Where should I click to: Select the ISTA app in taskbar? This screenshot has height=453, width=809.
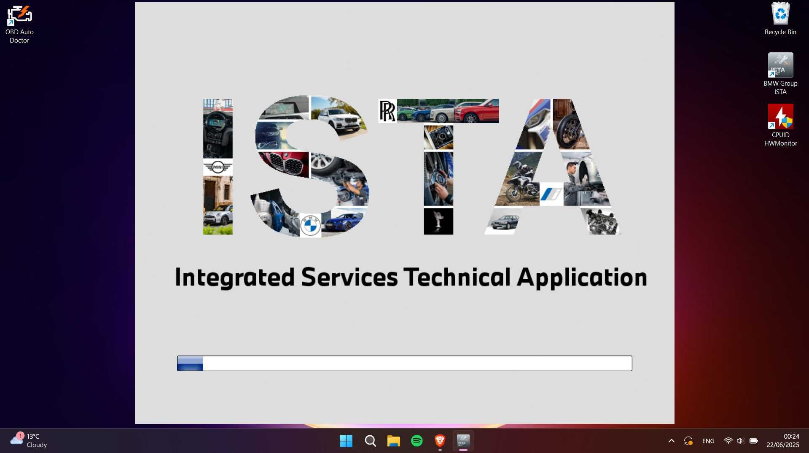463,441
